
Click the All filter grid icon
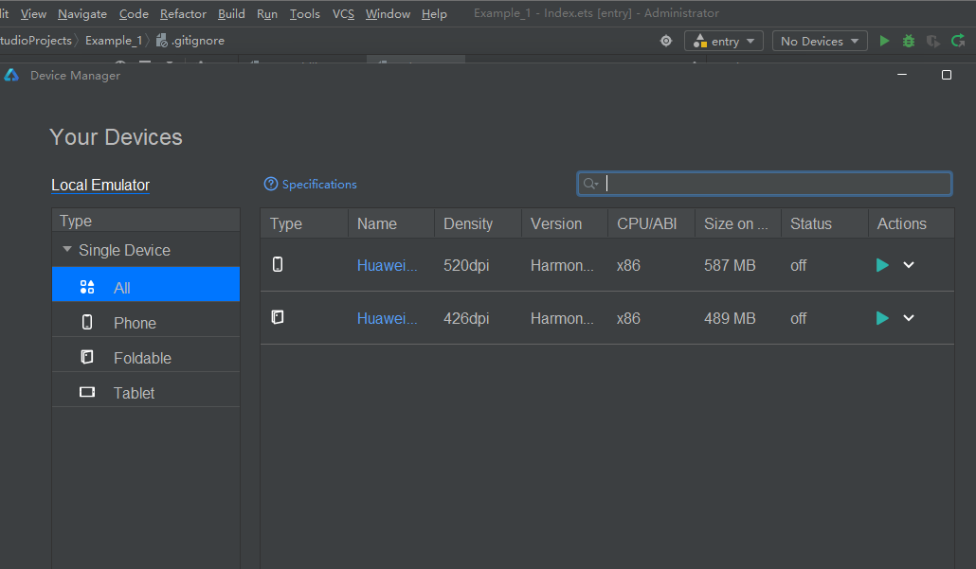[x=87, y=287]
